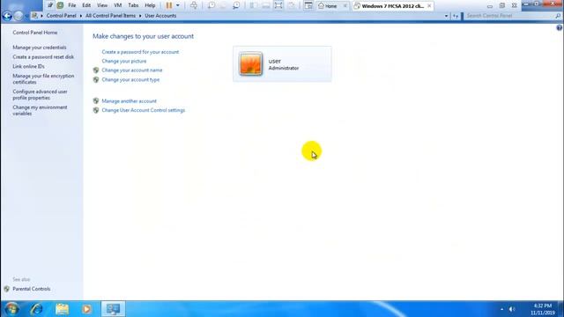
Task: Open Windows Media Player on taskbar
Action: [86, 309]
